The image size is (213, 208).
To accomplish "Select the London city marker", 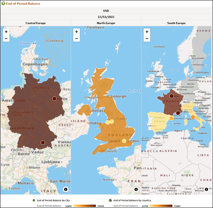I will click(124, 141).
